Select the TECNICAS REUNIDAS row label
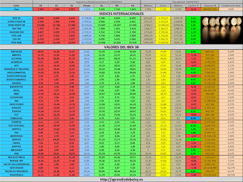 pos(16,171)
